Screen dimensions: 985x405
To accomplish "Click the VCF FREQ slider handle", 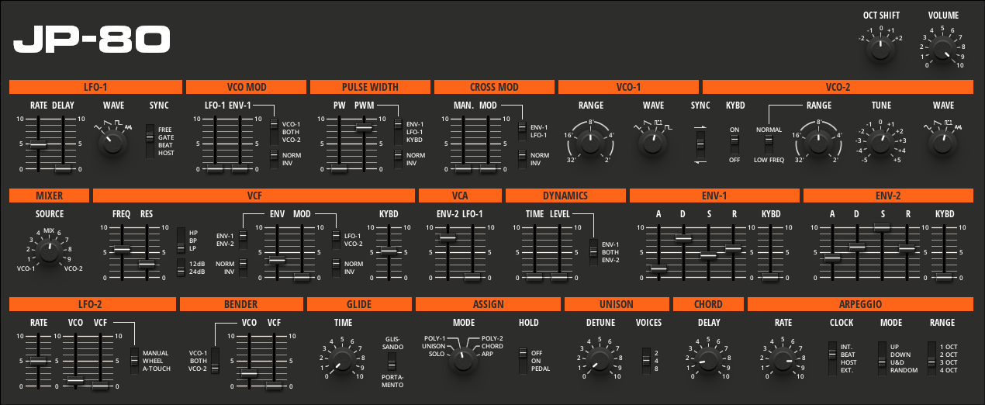I will tap(122, 249).
